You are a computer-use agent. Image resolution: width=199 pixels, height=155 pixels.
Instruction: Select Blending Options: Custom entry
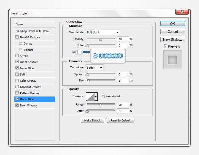tap(32, 31)
